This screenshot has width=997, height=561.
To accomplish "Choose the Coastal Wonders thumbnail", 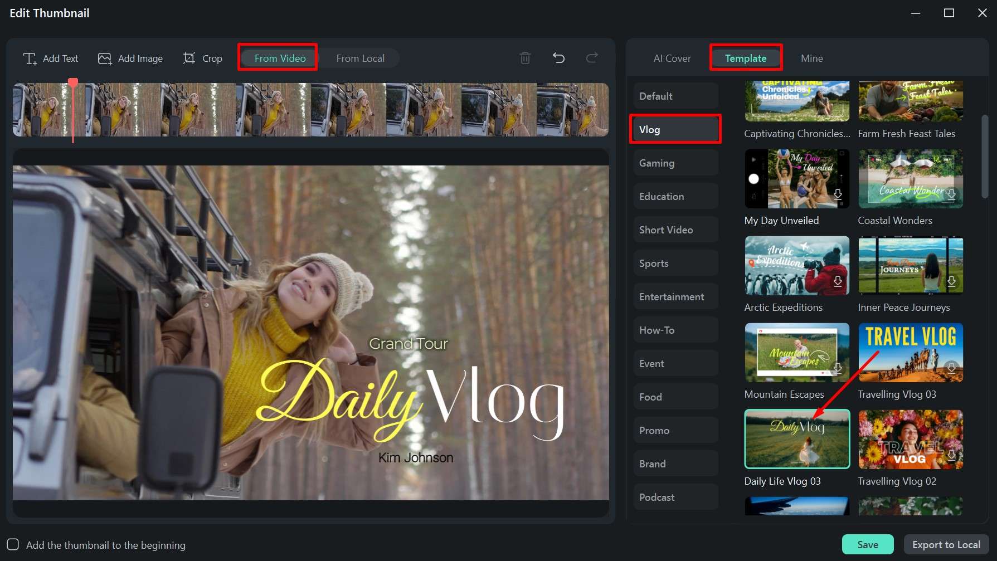I will pos(911,179).
